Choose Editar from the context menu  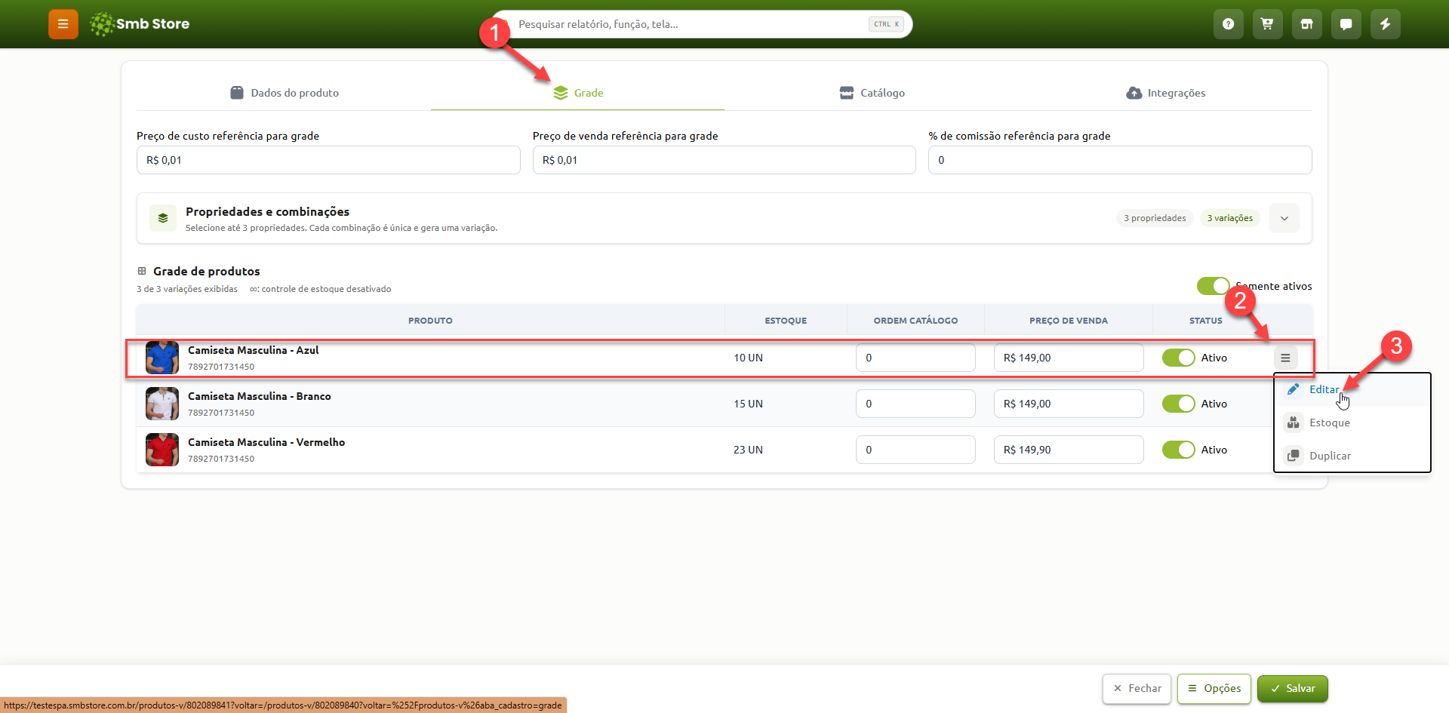(x=1352, y=389)
